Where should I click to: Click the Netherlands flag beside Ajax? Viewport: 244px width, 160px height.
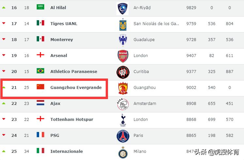pyautogui.click(x=40, y=103)
